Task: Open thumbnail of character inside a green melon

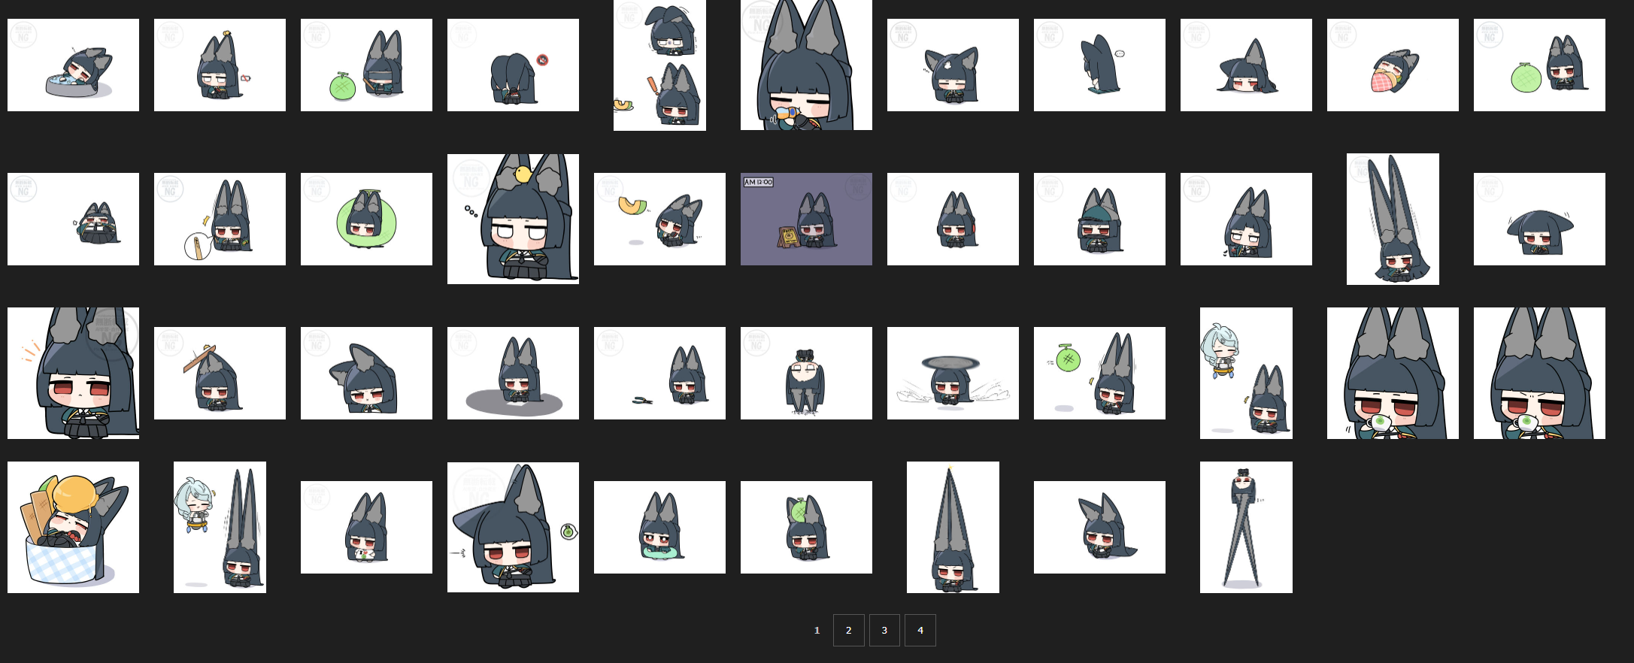Action: [366, 219]
